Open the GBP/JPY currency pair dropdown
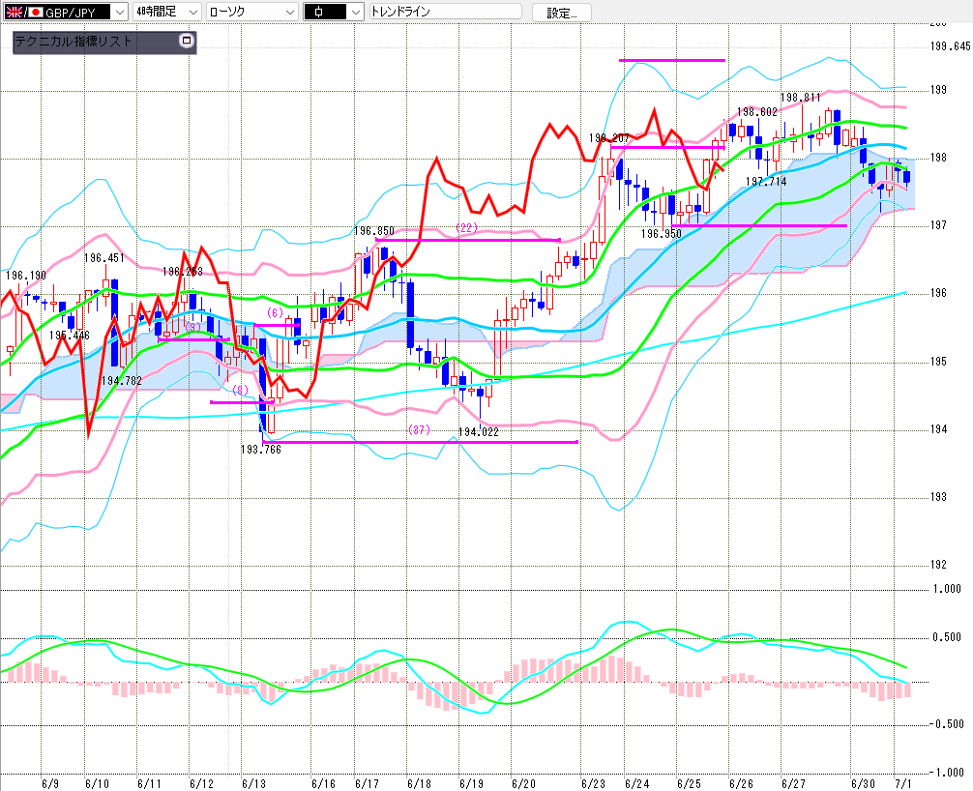 tap(65, 12)
